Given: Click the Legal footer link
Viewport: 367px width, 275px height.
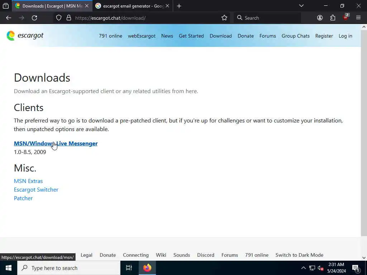Looking at the screenshot, I should coord(86,255).
